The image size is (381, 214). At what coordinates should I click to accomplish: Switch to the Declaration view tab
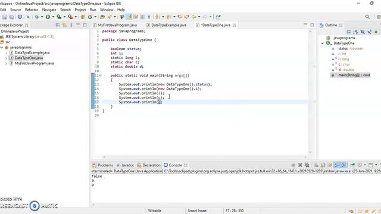(149, 165)
